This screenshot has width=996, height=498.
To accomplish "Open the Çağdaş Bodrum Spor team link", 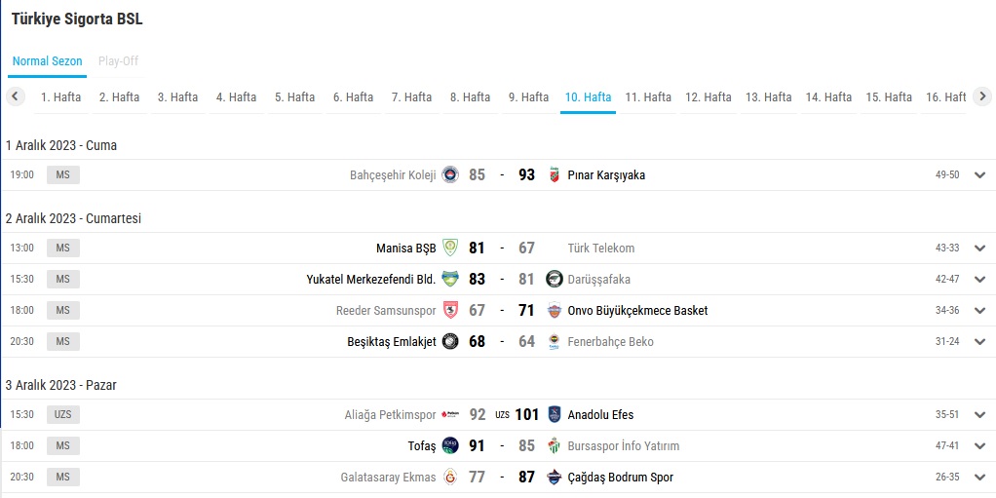I will click(620, 477).
